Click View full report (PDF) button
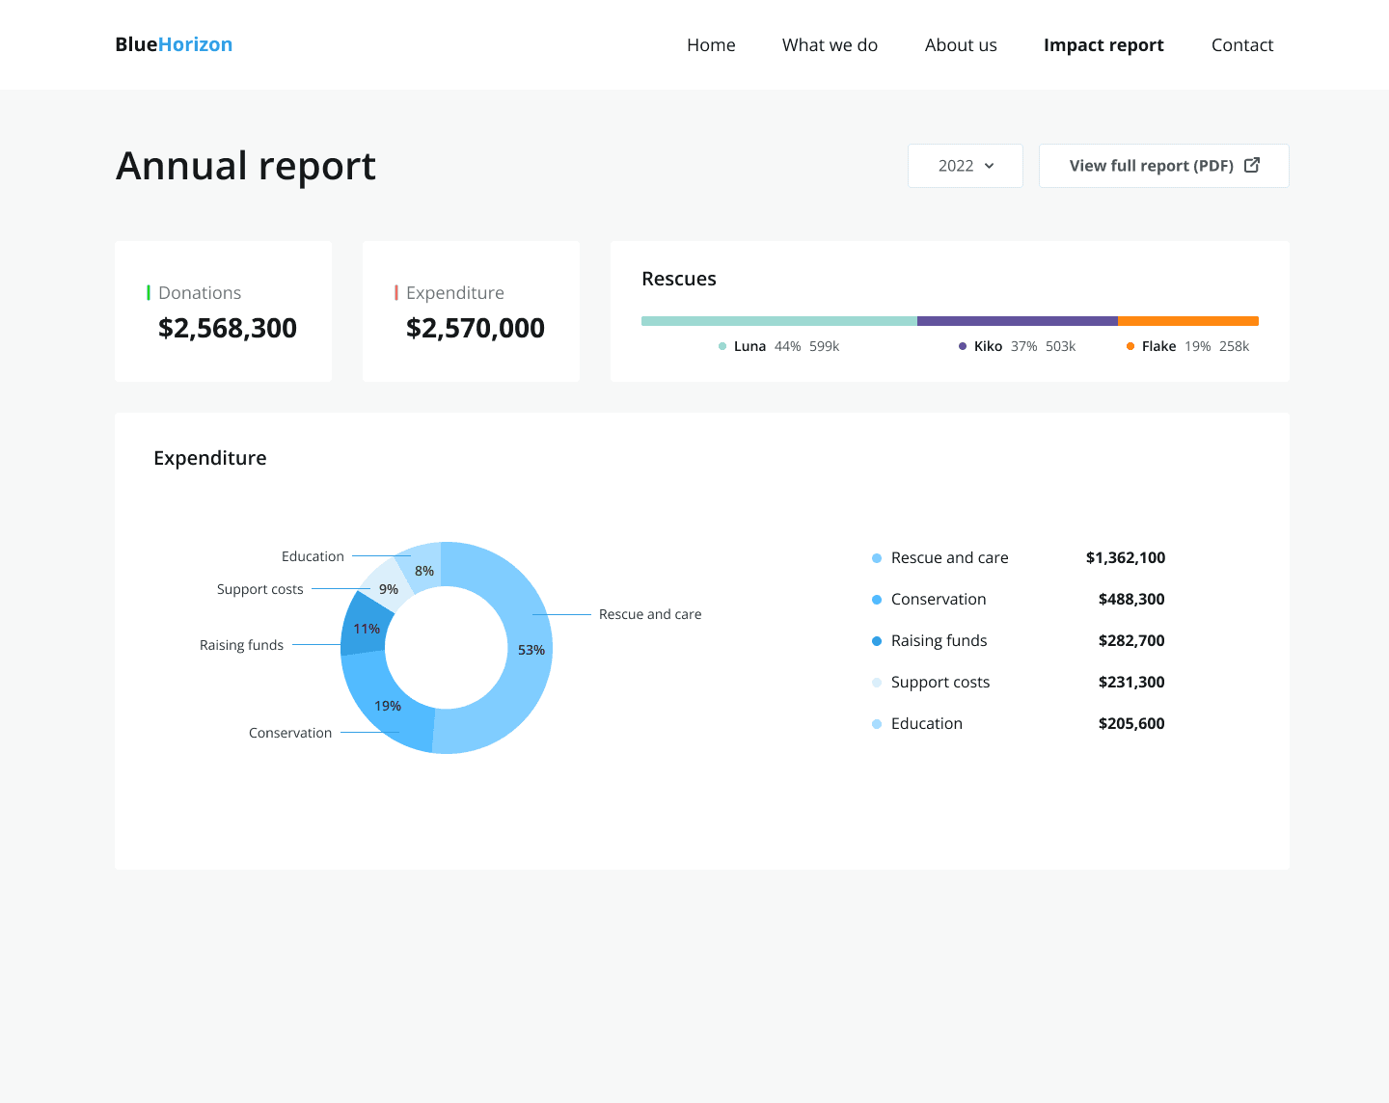The image size is (1389, 1103). pyautogui.click(x=1164, y=166)
